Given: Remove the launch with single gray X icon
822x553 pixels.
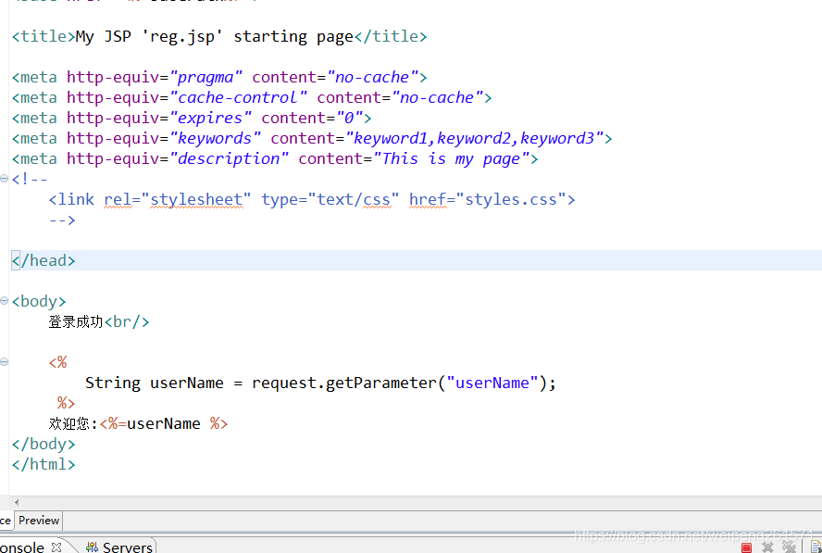Looking at the screenshot, I should tap(767, 547).
